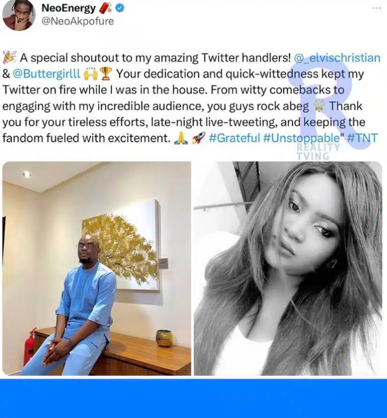387x418 pixels.
Task: Click the party popper emoji
Action: click(9, 57)
